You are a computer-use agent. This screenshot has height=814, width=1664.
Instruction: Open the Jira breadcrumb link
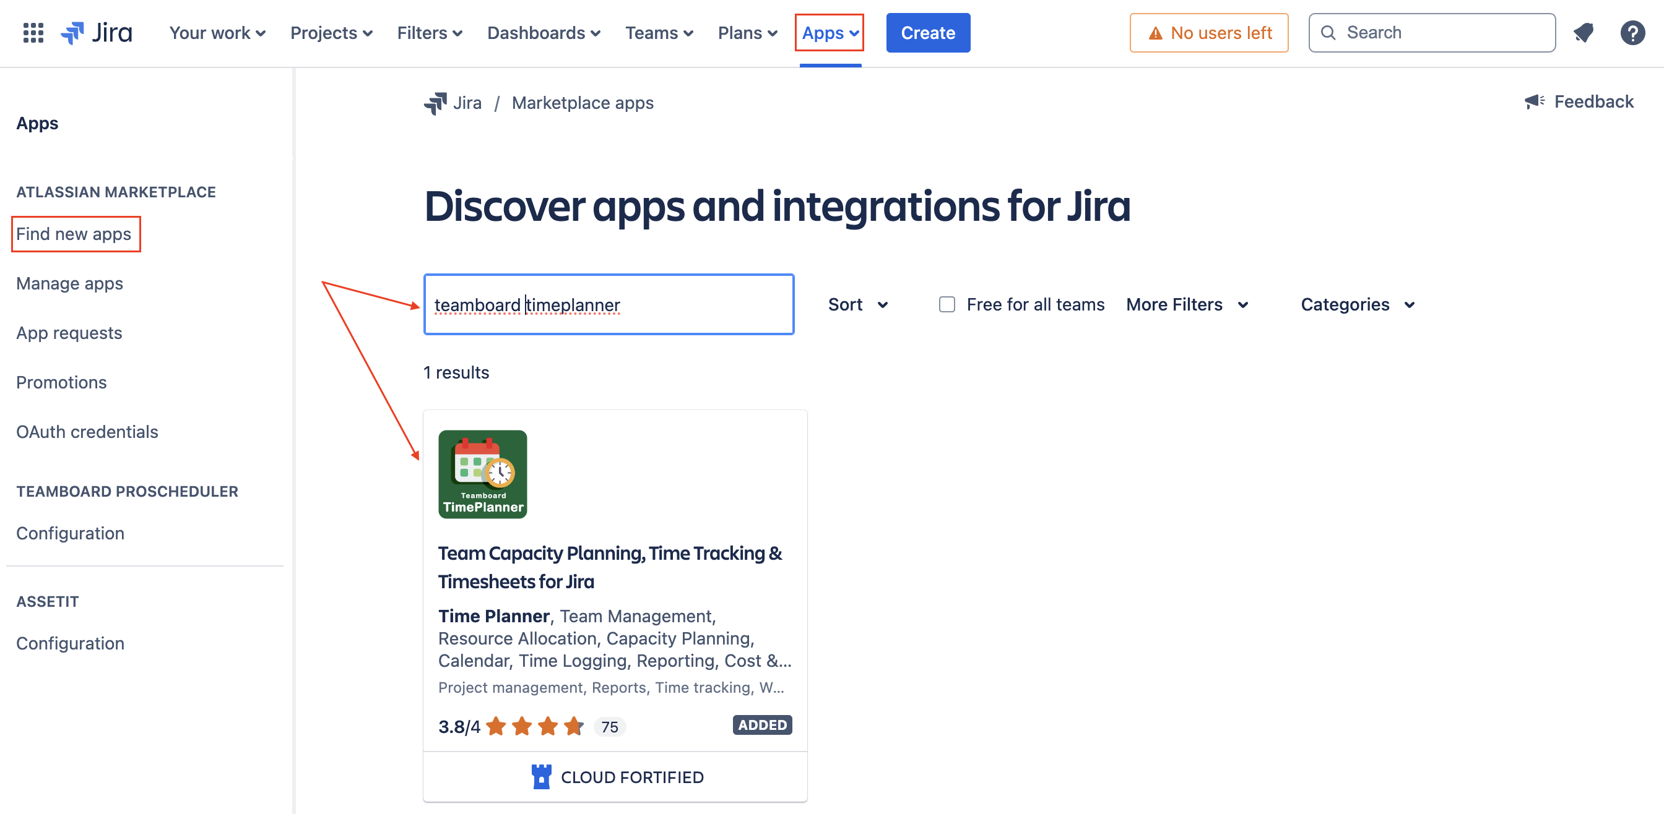pos(467,103)
